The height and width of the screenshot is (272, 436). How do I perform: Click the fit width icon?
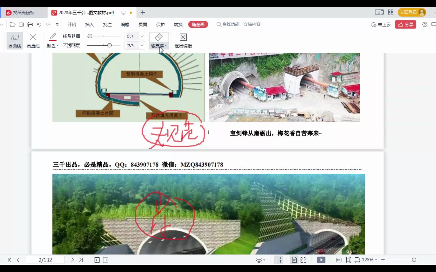click(x=357, y=260)
